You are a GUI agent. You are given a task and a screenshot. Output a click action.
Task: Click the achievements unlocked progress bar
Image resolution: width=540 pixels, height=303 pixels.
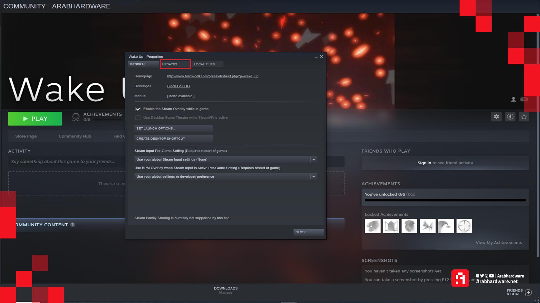[445, 200]
